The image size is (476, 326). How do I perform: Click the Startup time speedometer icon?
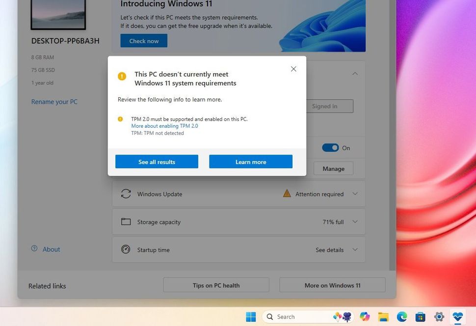(x=126, y=249)
